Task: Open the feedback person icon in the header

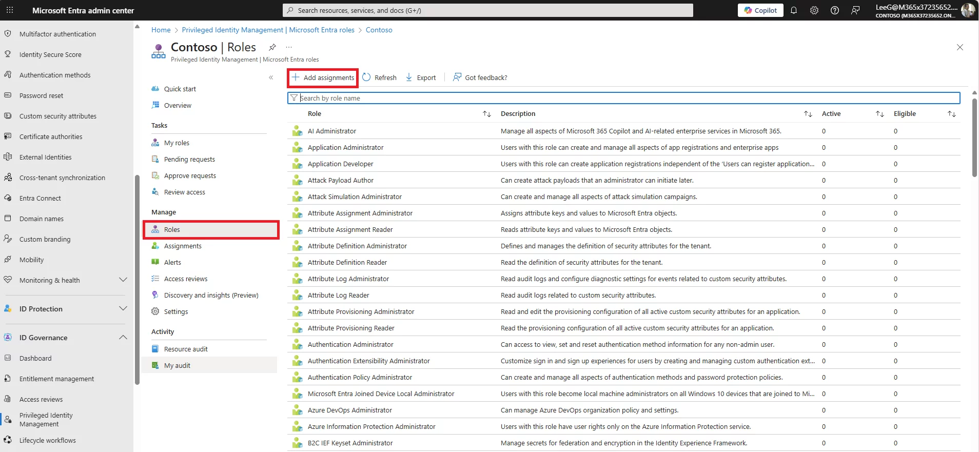Action: [x=855, y=10]
